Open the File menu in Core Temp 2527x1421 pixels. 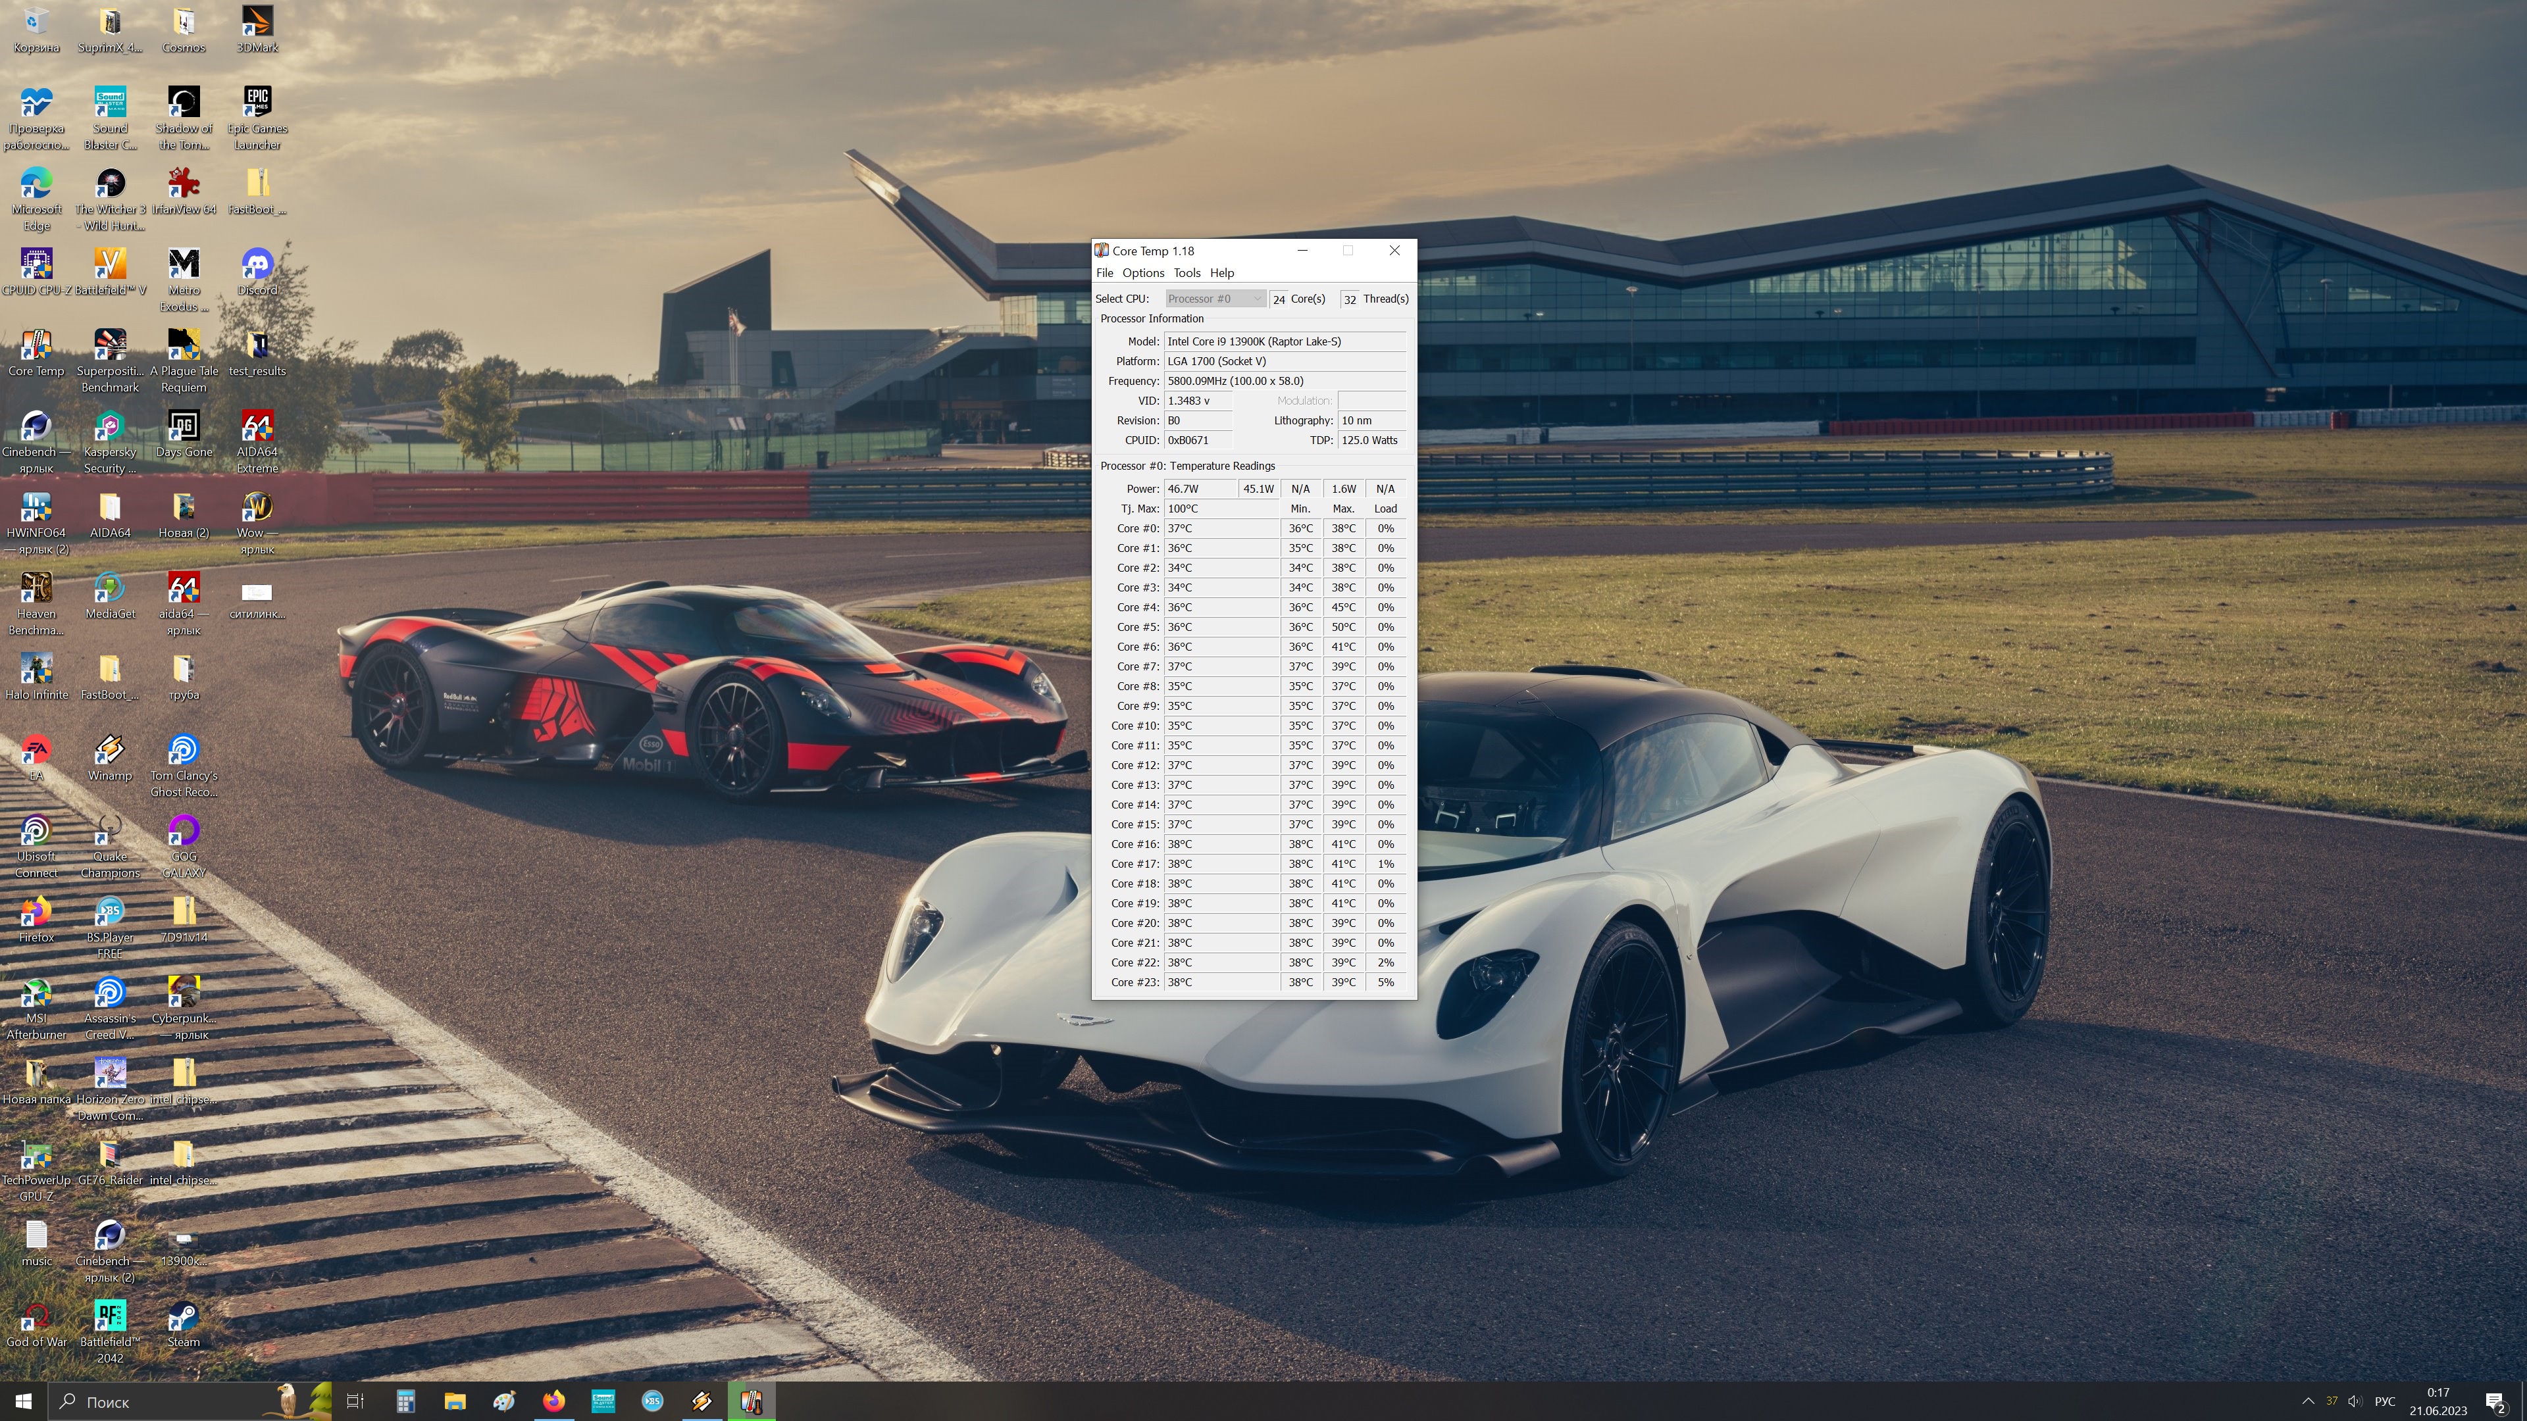pos(1105,272)
